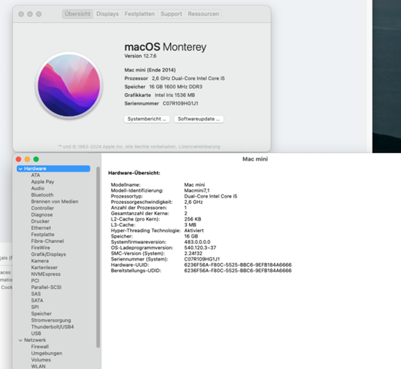The height and width of the screenshot is (369, 401).
Task: Select Kartenleser in the sidebar
Action: pos(45,268)
